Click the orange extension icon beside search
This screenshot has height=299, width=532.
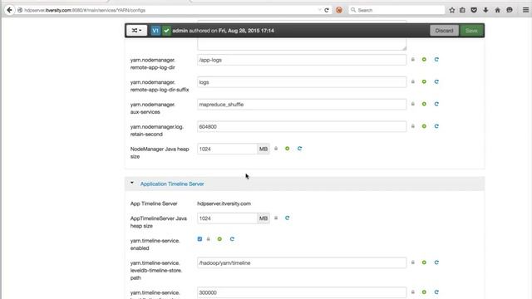(x=339, y=10)
